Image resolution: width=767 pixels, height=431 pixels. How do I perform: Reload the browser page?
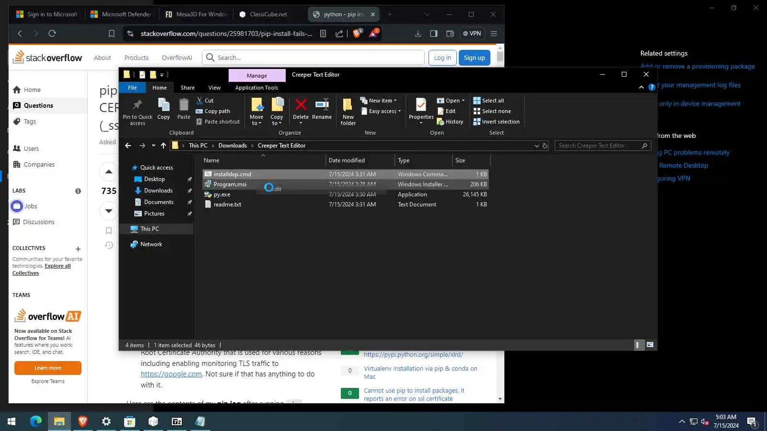click(x=52, y=34)
